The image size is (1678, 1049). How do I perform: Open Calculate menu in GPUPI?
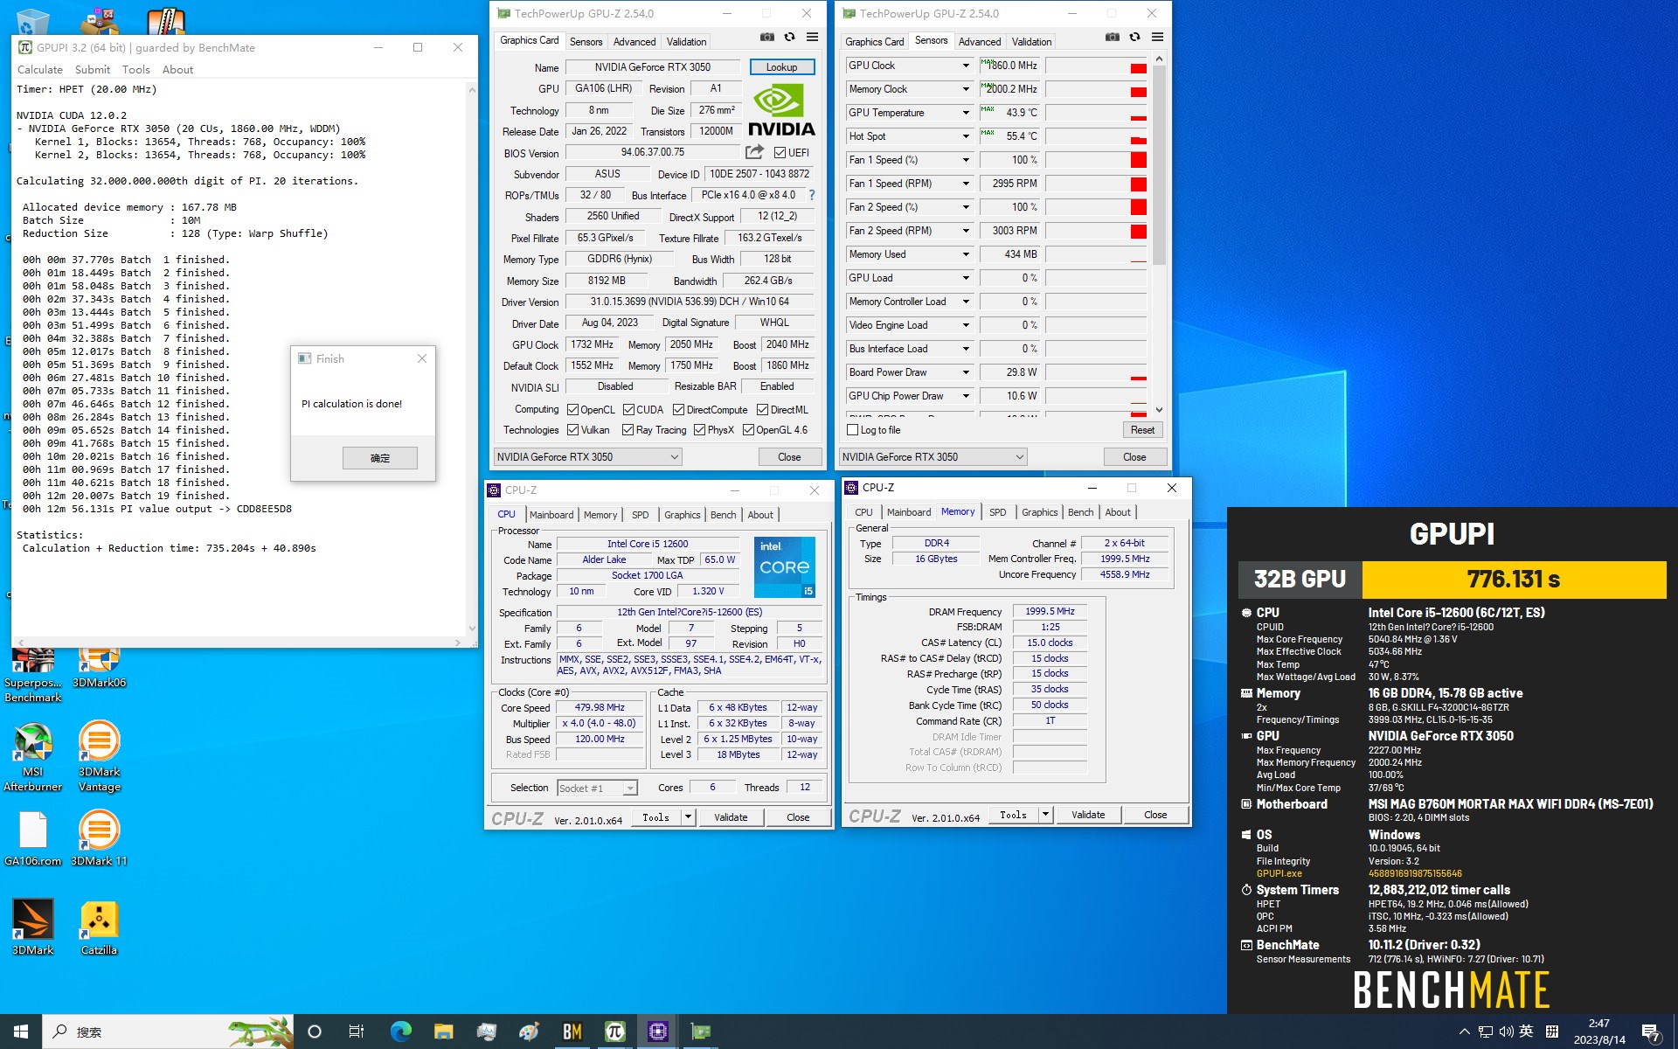40,70
